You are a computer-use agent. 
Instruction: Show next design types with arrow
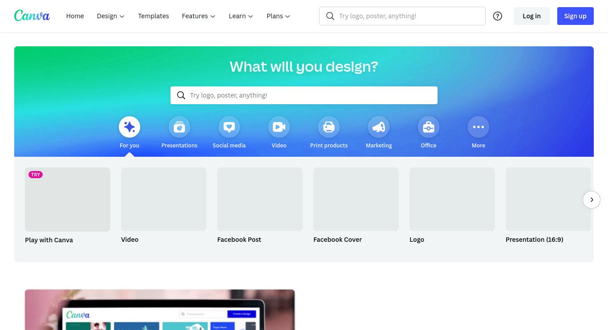pos(592,200)
